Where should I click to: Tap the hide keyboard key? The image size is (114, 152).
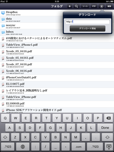109,147
